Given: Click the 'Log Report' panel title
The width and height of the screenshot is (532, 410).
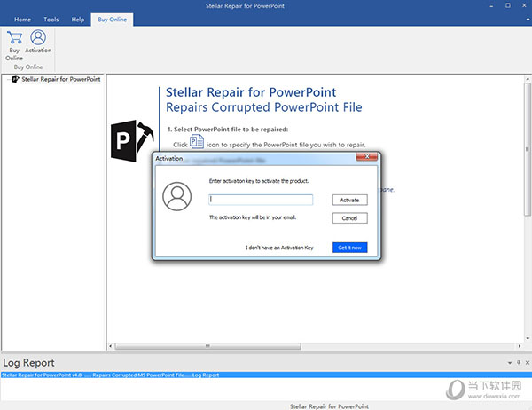Looking at the screenshot, I should 29,363.
